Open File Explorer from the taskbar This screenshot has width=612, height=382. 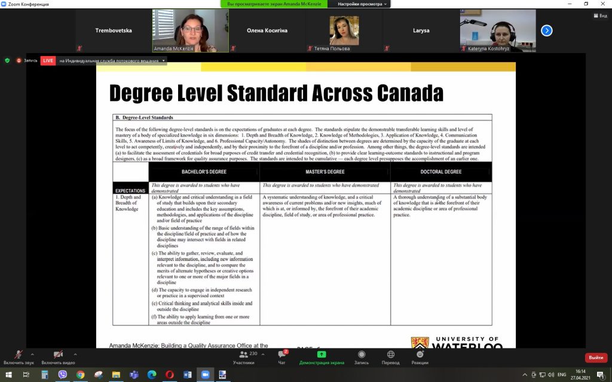coord(116,375)
